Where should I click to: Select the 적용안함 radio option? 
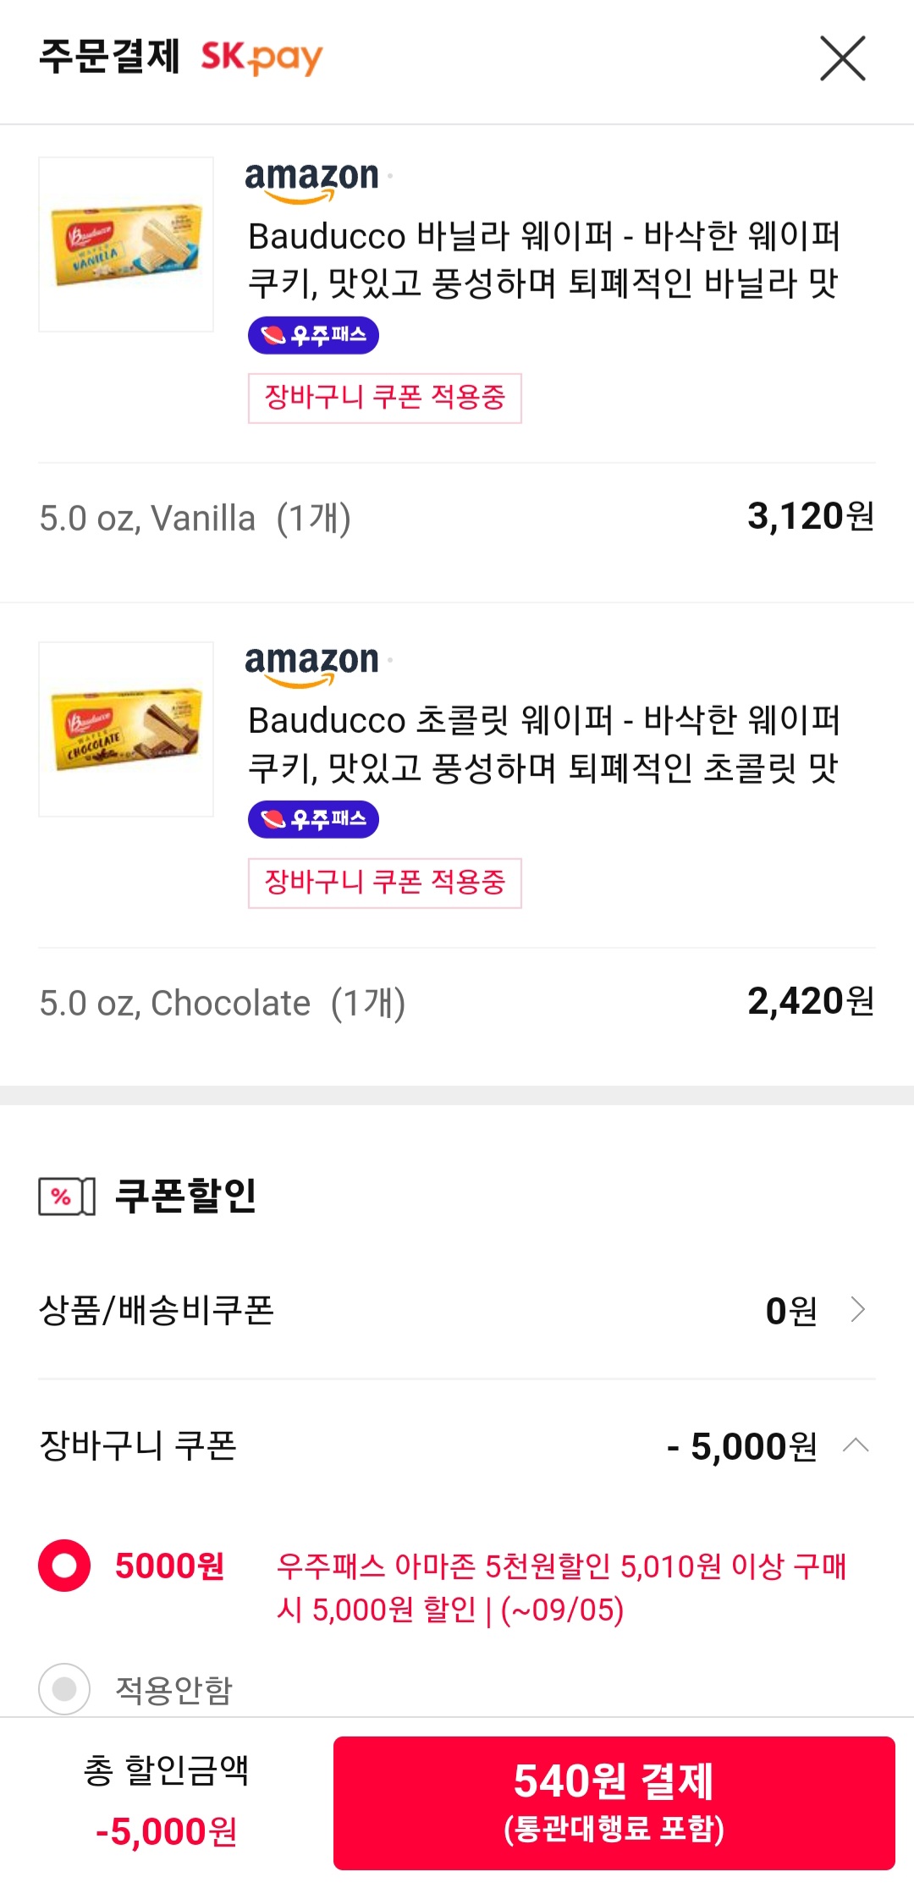(x=64, y=1689)
